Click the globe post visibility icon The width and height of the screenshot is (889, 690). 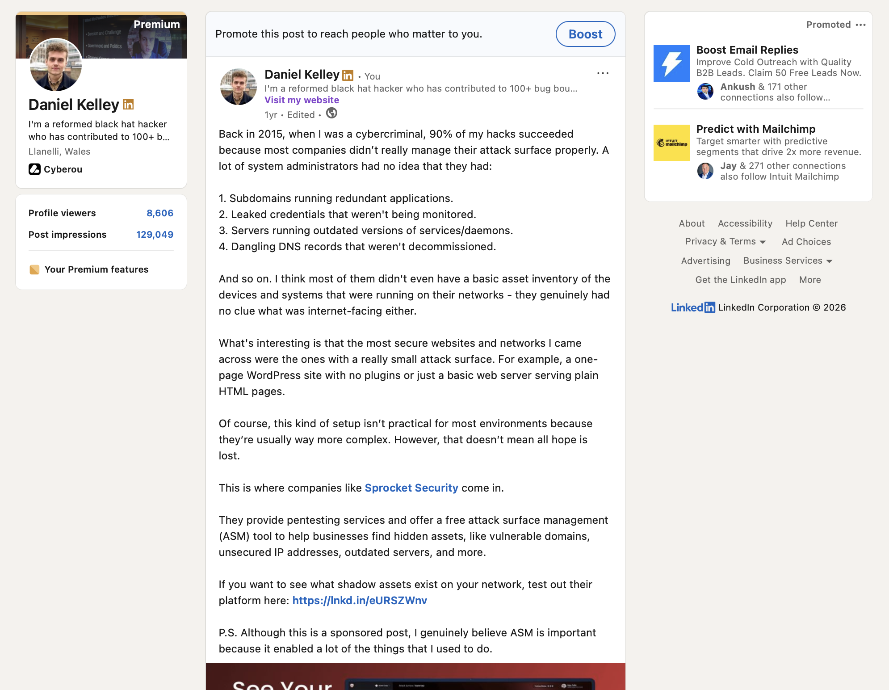tap(331, 114)
